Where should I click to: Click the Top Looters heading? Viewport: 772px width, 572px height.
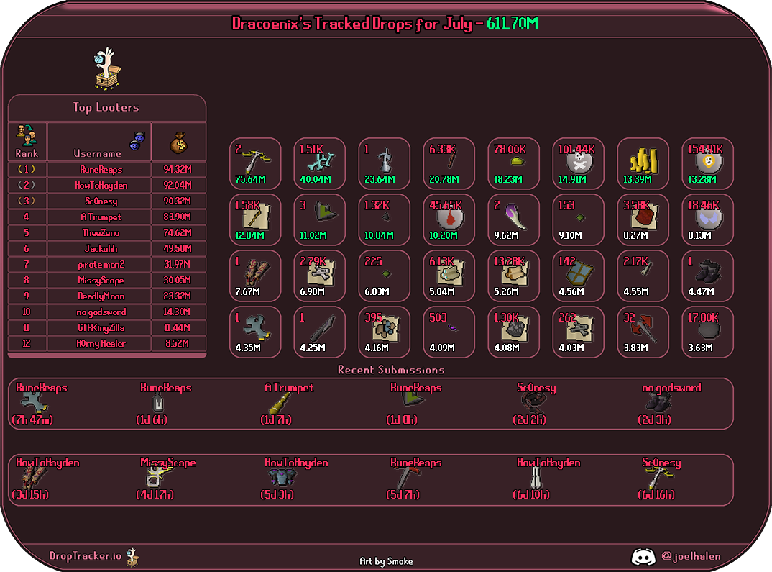pyautogui.click(x=106, y=107)
